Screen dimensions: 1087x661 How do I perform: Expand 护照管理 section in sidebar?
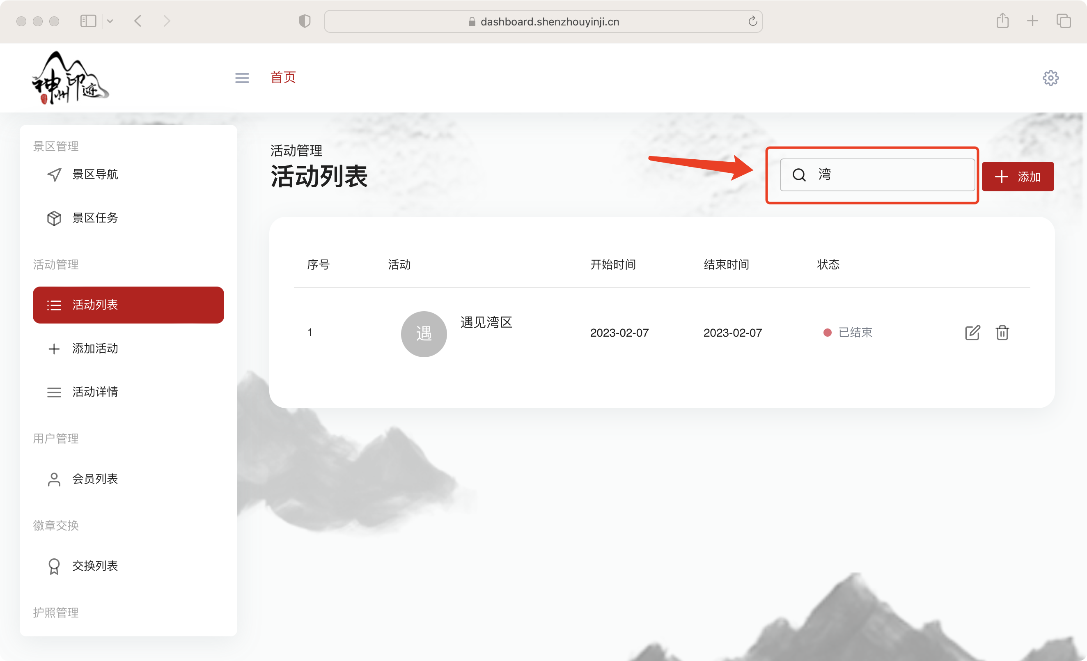click(x=55, y=613)
